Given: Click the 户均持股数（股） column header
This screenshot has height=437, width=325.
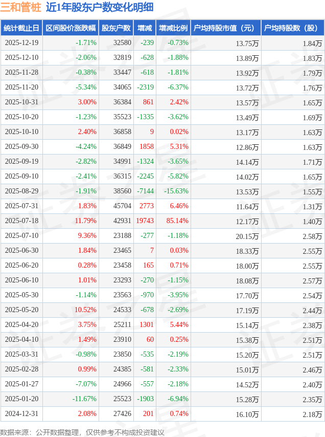Looking at the screenshot, I should 292,28.
